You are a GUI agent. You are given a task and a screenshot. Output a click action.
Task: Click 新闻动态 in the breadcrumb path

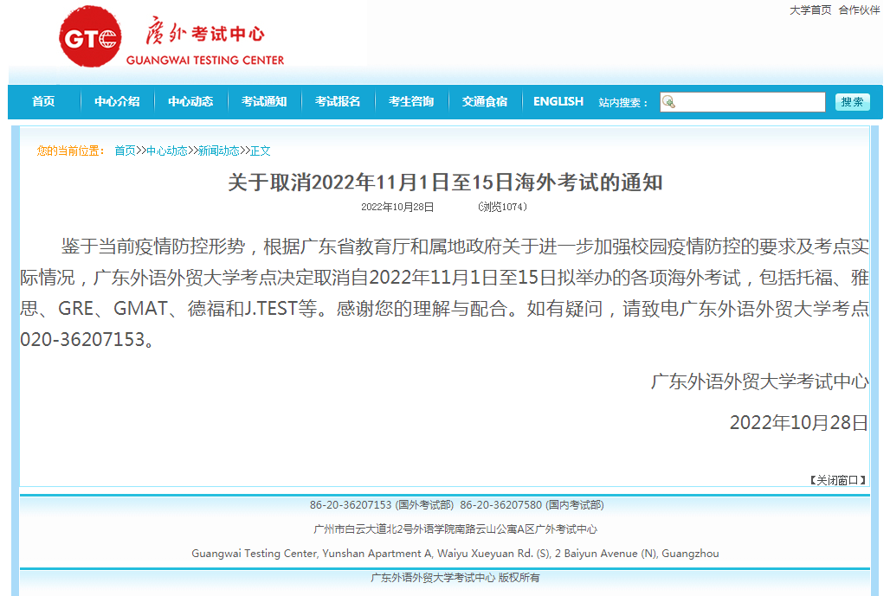[218, 151]
